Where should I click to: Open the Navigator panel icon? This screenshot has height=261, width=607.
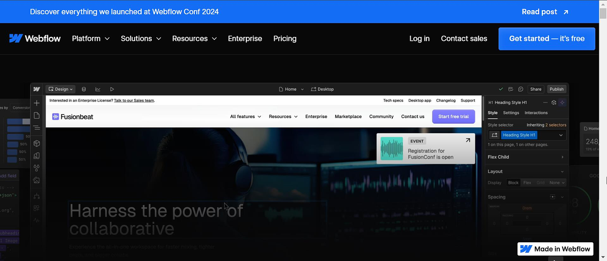pyautogui.click(x=37, y=128)
